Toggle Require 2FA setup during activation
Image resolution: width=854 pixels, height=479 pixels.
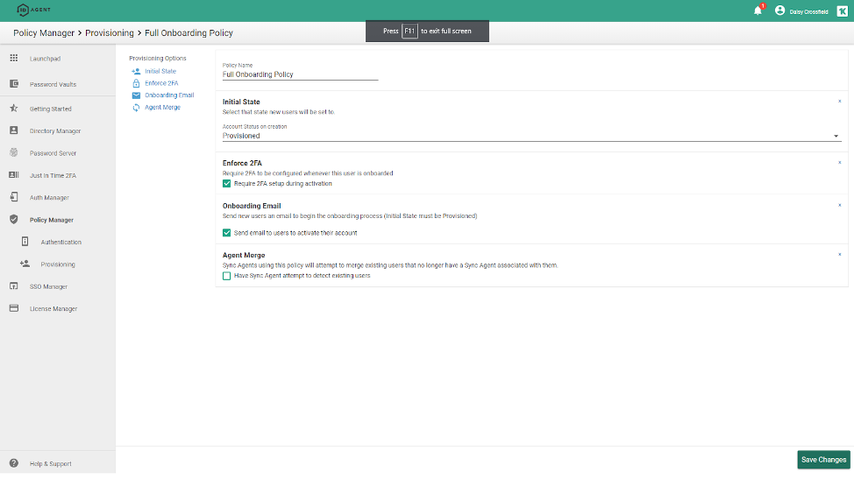coord(226,183)
